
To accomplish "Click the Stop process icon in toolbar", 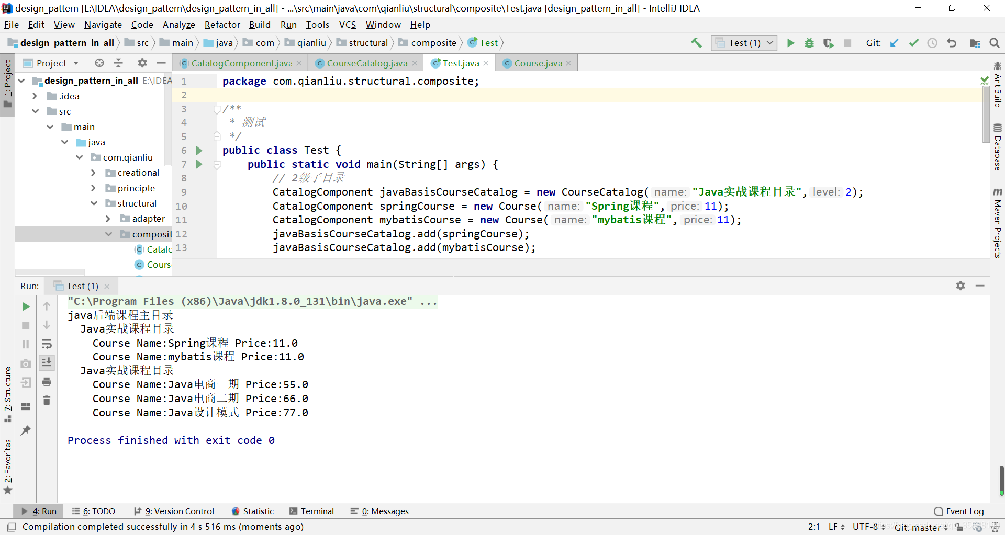I will (x=847, y=43).
